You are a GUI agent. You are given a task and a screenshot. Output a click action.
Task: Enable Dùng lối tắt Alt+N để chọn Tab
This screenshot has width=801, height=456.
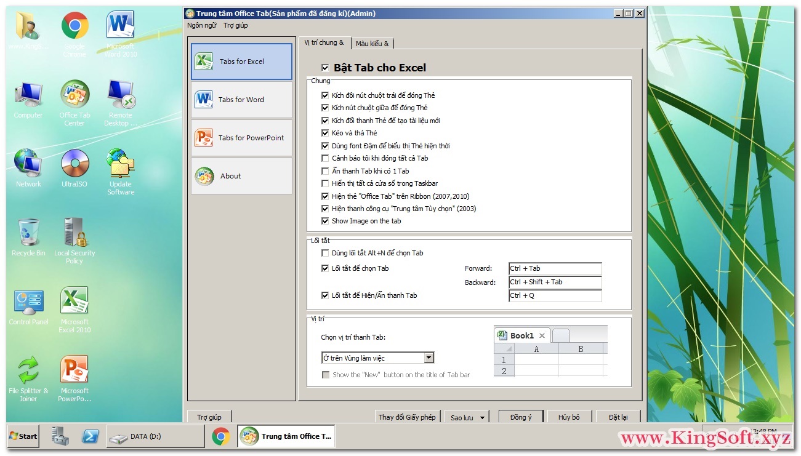[x=325, y=253]
